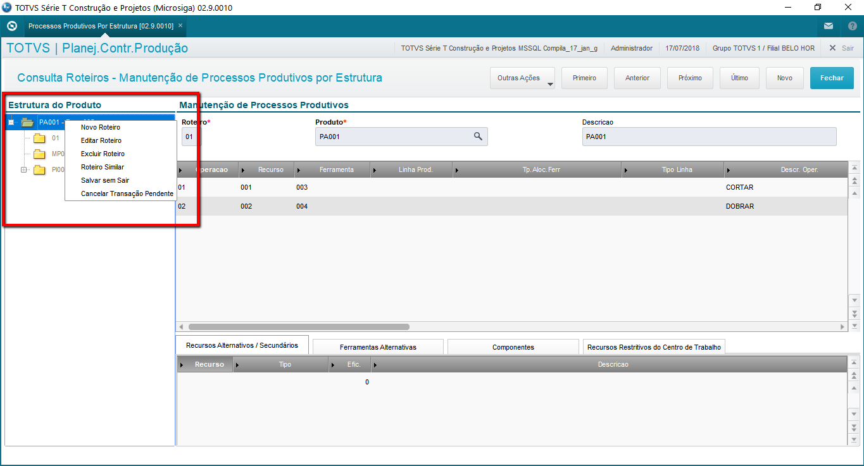Screen dimensions: 864x466
Task: Click the operations grid horizontal scrollbar thumb
Action: click(299, 327)
